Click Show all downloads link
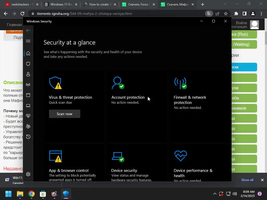 pyautogui.click(x=247, y=180)
